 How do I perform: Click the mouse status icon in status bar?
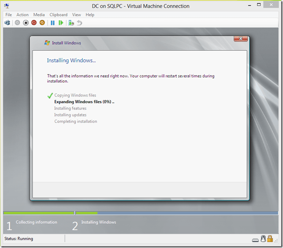click(263, 239)
